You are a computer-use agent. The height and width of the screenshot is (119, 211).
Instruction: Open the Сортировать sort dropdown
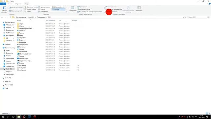click(73, 9)
